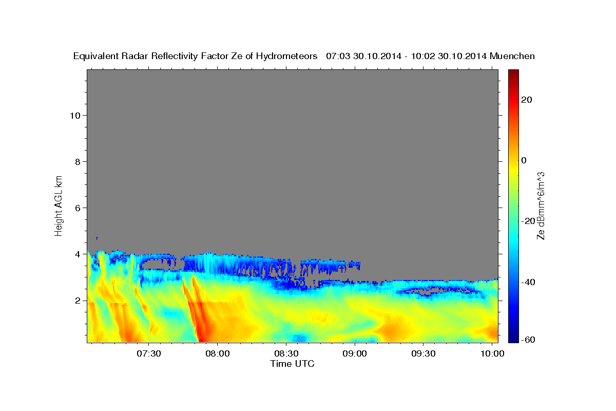Click the colorbar value -40
The image size is (616, 411).
pyautogui.click(x=529, y=282)
